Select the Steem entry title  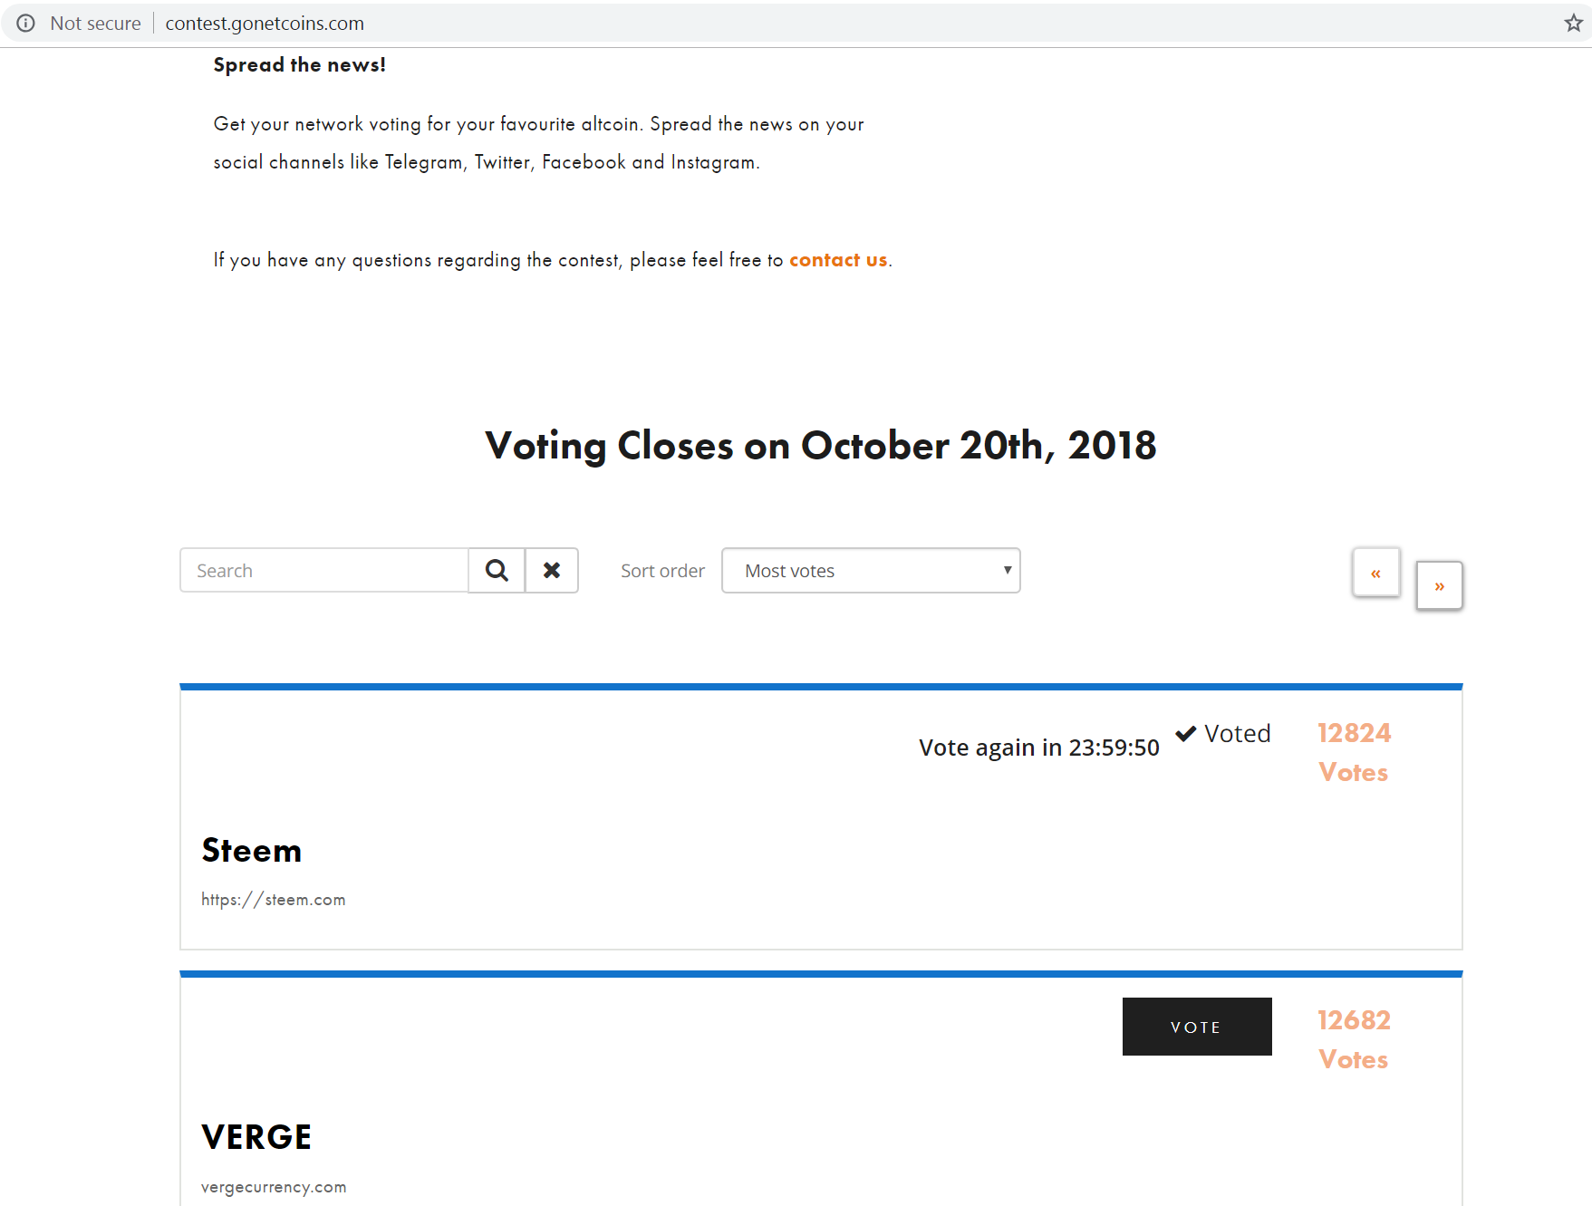point(251,850)
